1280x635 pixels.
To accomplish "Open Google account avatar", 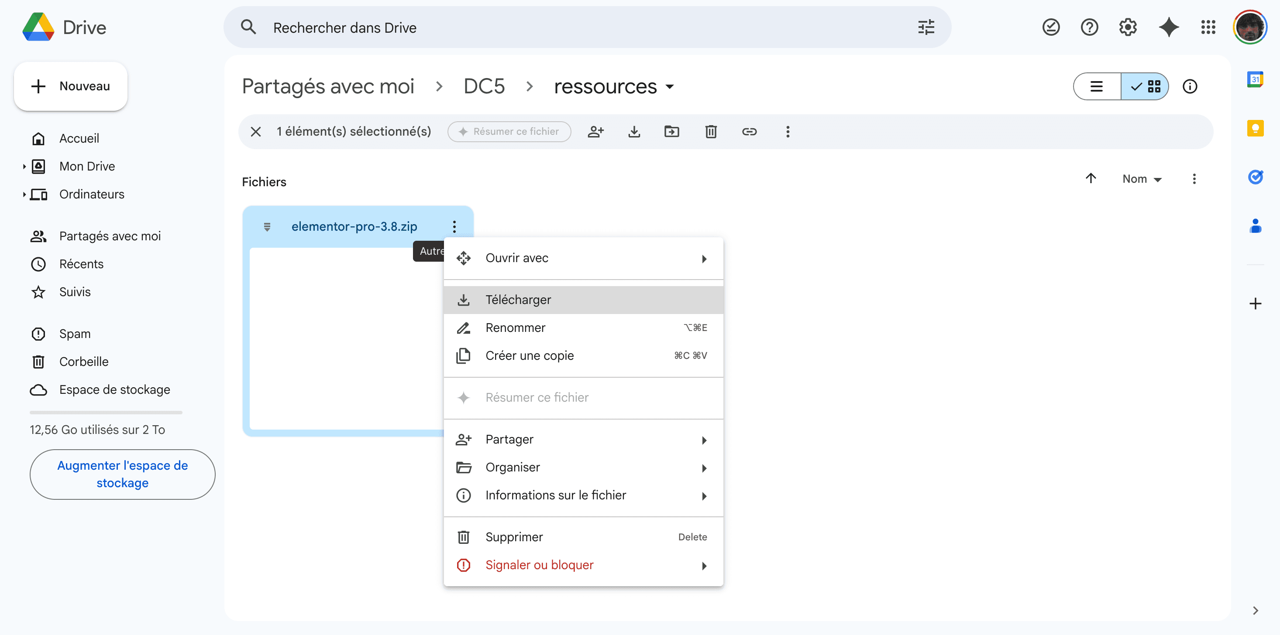I will pos(1250,27).
